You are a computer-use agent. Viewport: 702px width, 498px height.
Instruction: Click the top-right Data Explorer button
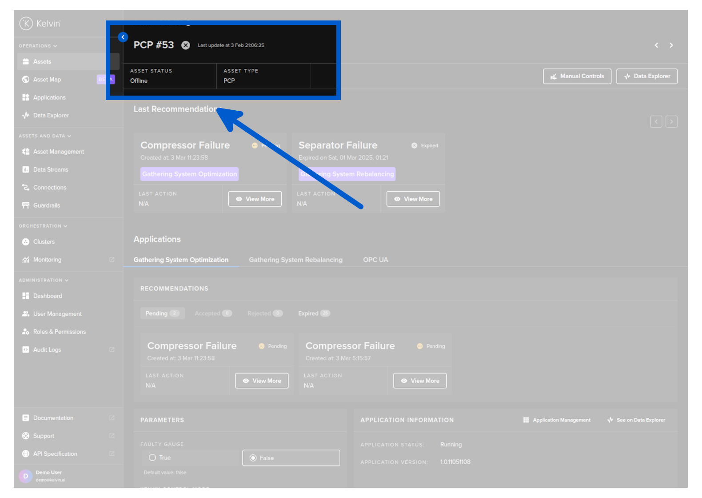pos(646,76)
